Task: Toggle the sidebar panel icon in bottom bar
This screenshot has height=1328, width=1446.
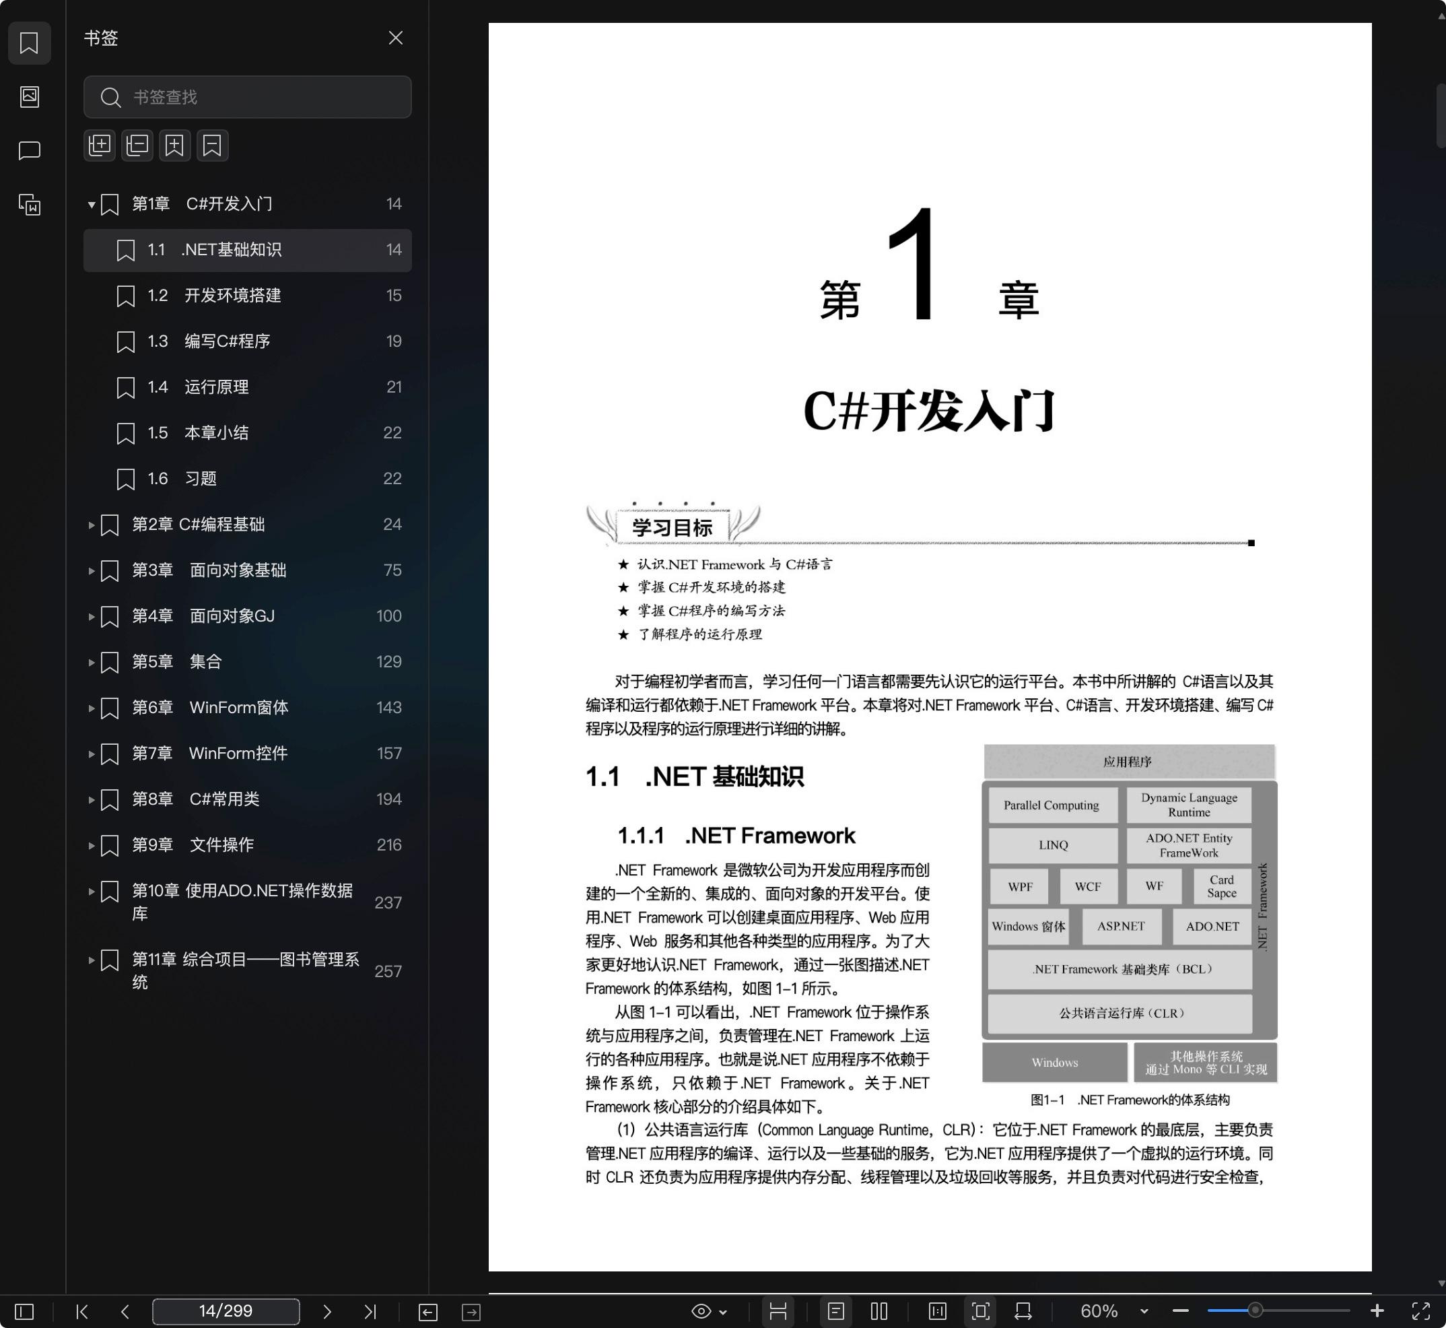Action: click(24, 1313)
